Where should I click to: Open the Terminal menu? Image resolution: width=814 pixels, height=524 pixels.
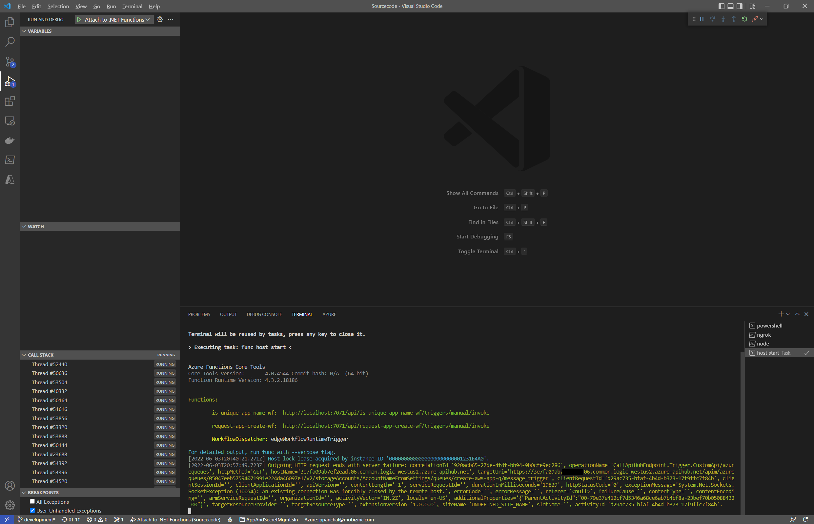point(132,6)
